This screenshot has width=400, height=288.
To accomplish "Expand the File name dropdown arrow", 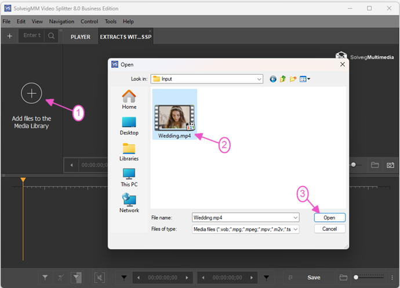I will pos(296,218).
